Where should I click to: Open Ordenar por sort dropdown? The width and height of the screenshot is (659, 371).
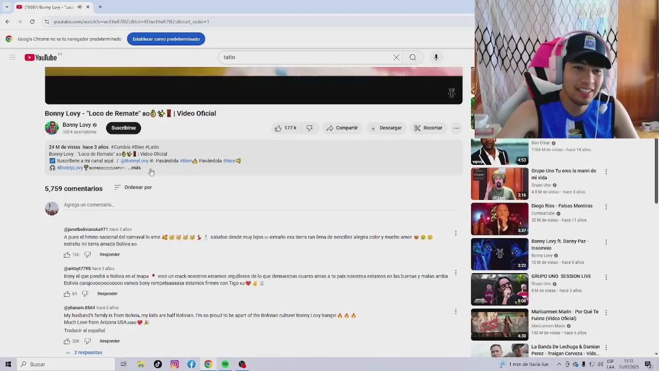tap(133, 187)
